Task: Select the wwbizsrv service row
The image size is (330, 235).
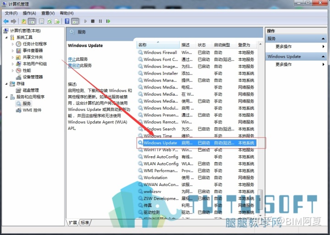Action: tap(196, 191)
